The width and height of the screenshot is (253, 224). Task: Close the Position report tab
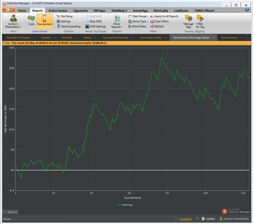coord(77,38)
